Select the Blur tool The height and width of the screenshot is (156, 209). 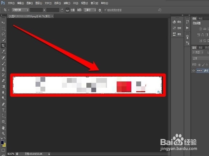(x=3, y=92)
